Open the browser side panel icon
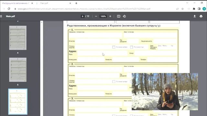The width and height of the screenshot is (207, 116). tap(199, 9)
